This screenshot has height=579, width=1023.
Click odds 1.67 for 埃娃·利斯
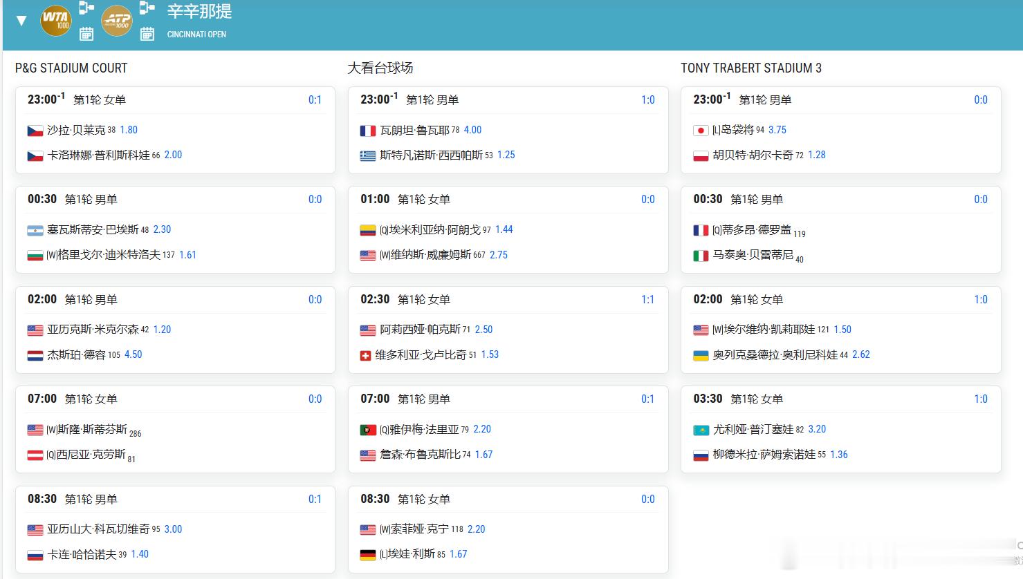point(459,554)
